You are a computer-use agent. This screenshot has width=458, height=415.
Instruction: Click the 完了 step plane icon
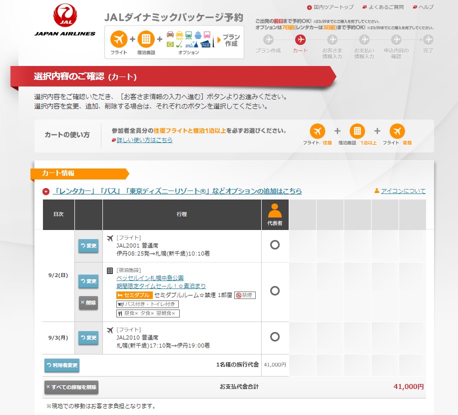428,39
